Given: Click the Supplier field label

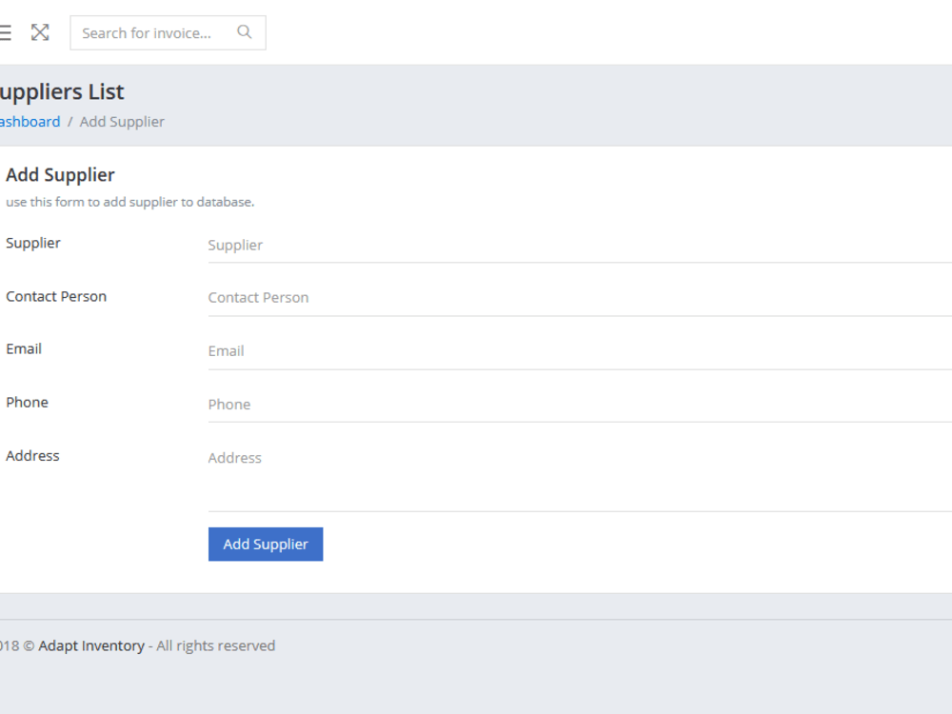Looking at the screenshot, I should pyautogui.click(x=33, y=243).
